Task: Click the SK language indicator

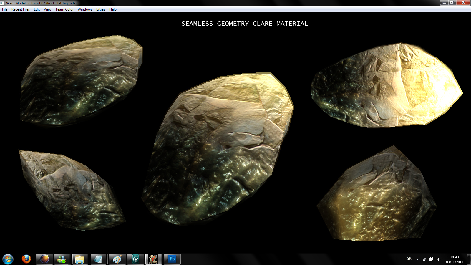Action: click(x=409, y=259)
